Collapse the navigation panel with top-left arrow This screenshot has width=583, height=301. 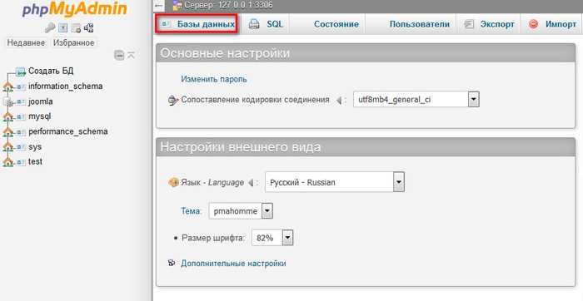coord(159,5)
